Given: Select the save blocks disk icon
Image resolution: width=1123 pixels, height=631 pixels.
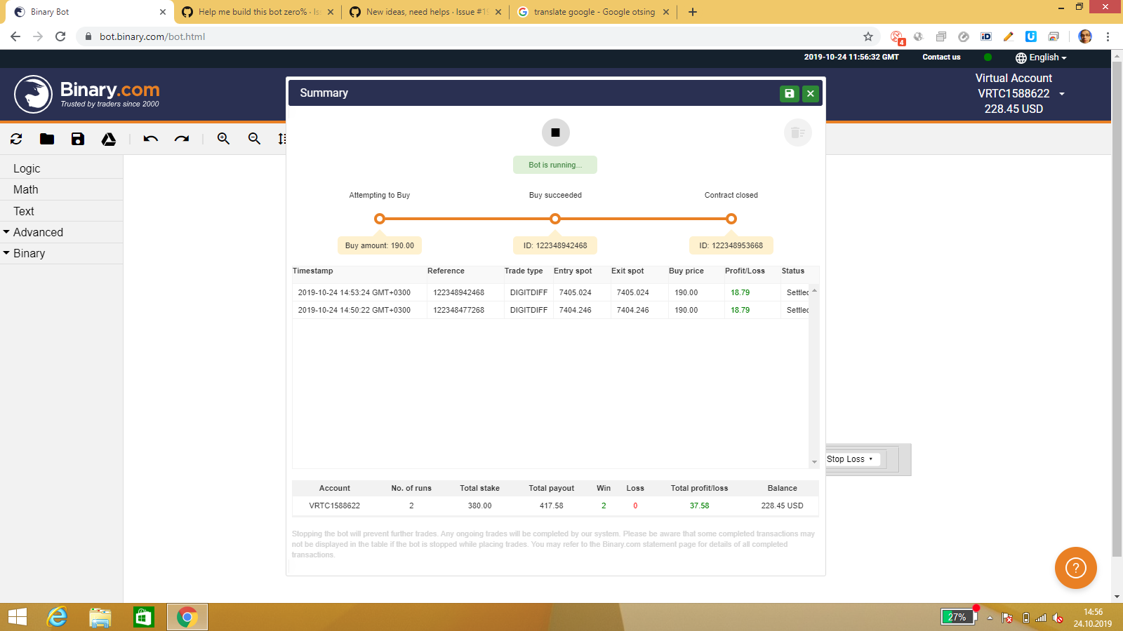Looking at the screenshot, I should pyautogui.click(x=77, y=139).
